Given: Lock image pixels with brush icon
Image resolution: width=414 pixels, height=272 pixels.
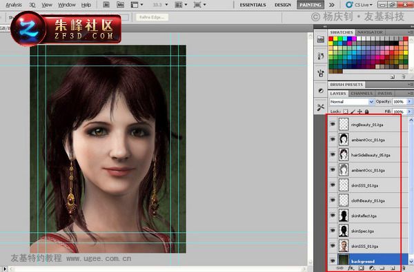Looking at the screenshot, I should [x=353, y=112].
